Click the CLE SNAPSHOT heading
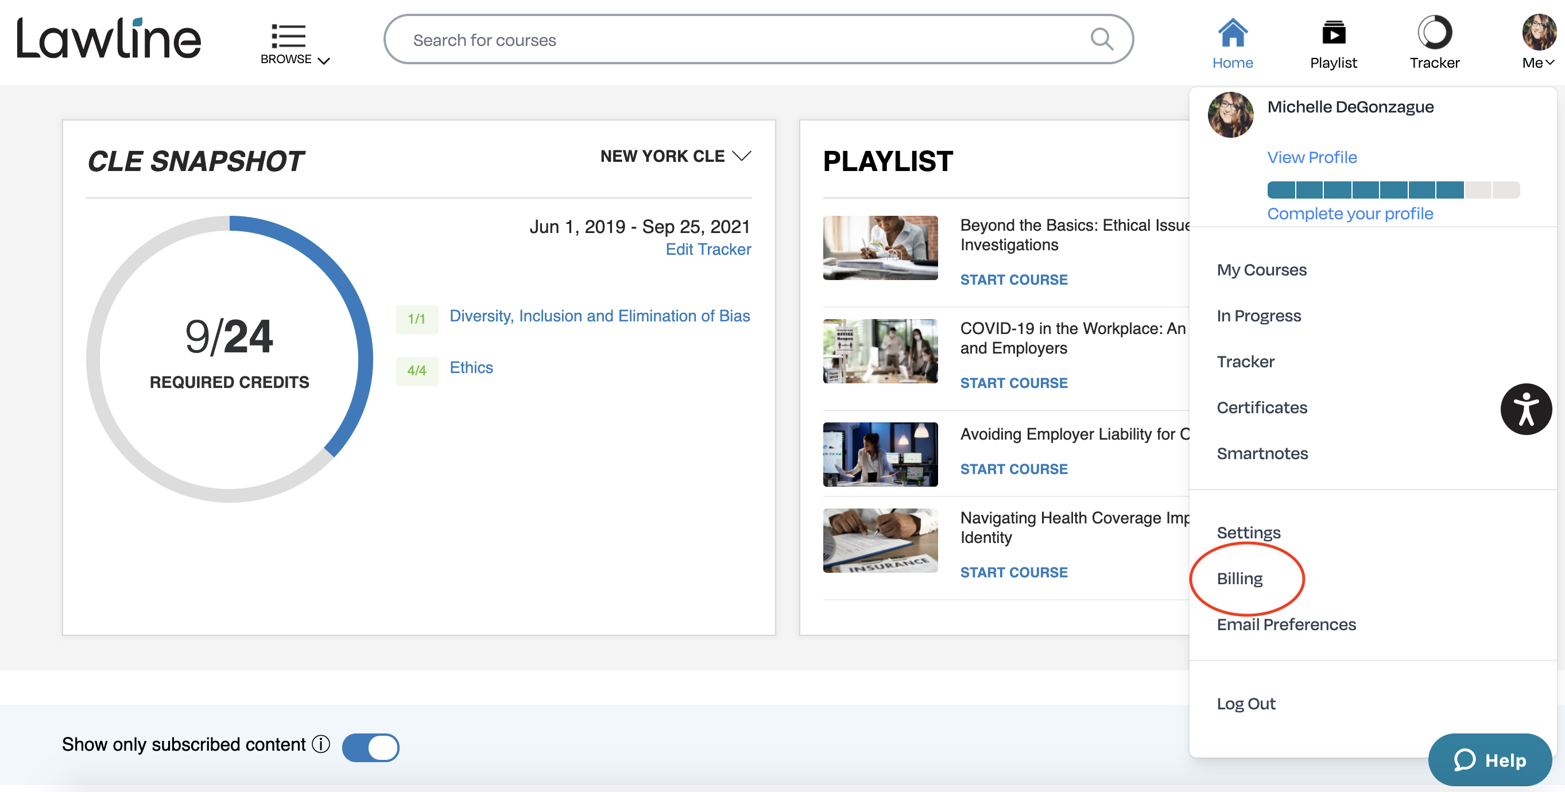The image size is (1565, 792). click(195, 161)
